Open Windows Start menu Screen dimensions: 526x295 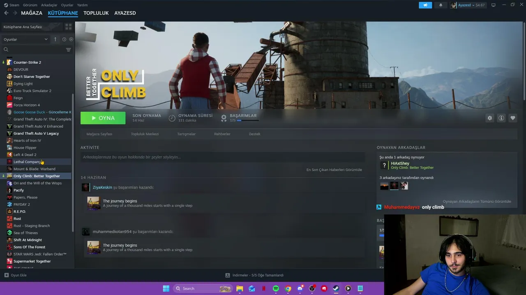[166, 288]
